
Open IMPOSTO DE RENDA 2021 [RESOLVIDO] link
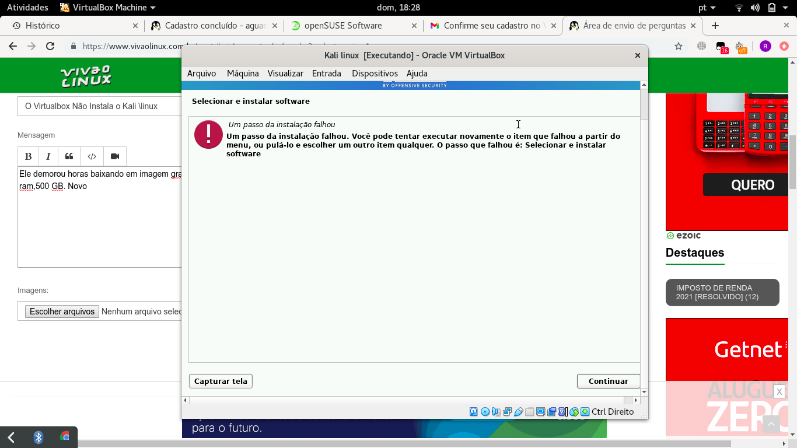tap(722, 292)
